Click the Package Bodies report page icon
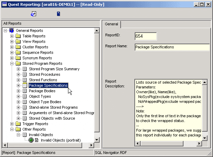213x157 pixels. tap(25, 91)
